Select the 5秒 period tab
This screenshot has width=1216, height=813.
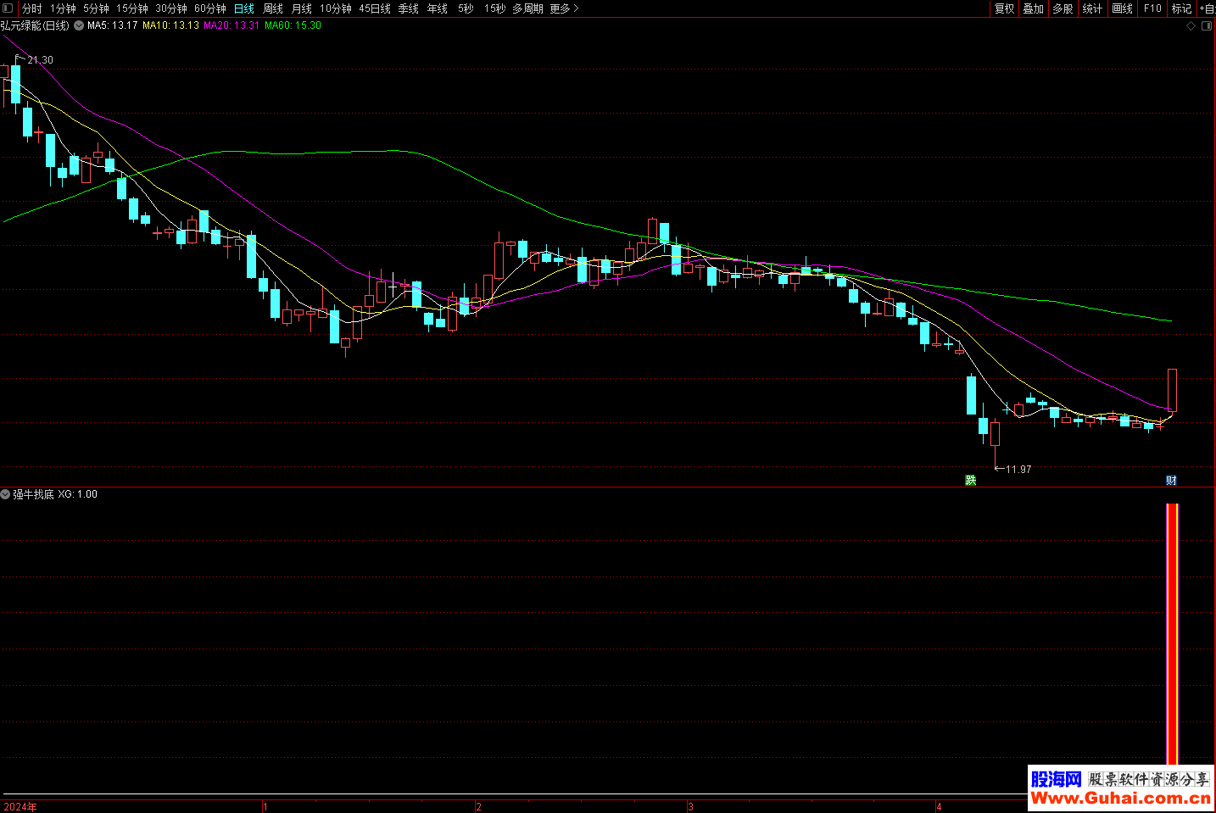tap(466, 8)
